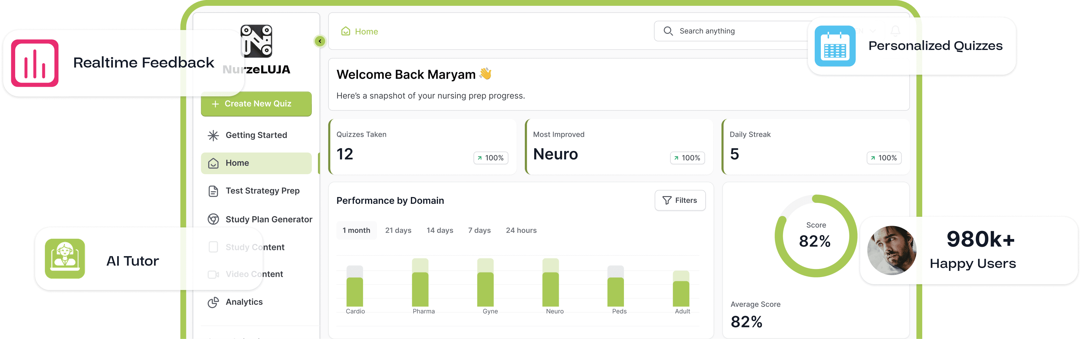Click the pink Realtime Feedback chart icon
This screenshot has width=1081, height=339.
[x=35, y=63]
